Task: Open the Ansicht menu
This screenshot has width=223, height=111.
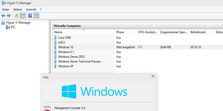Action: [x=31, y=10]
